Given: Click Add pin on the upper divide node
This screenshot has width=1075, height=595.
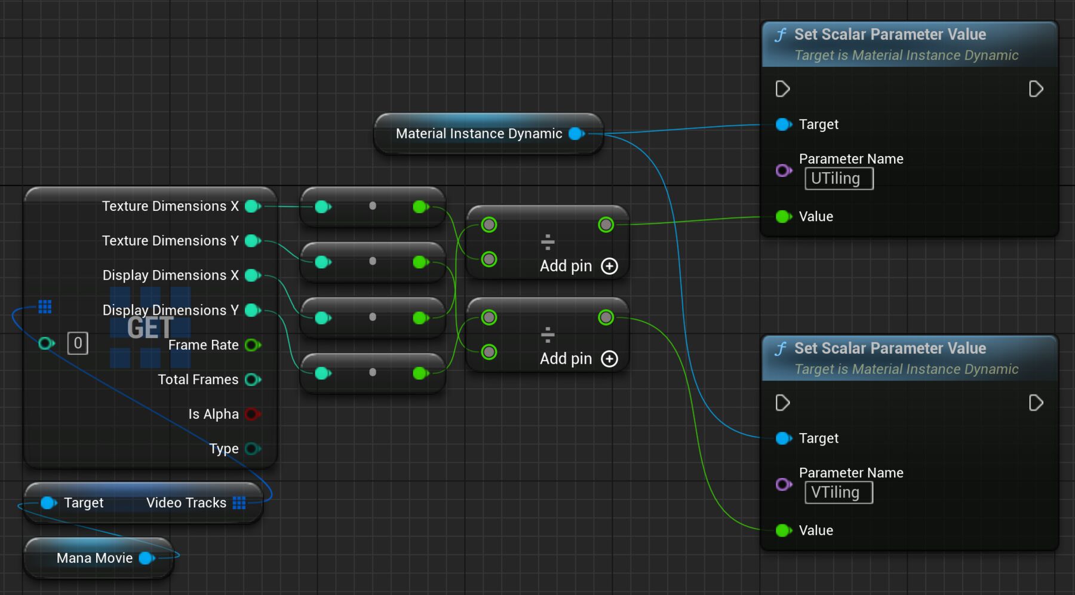Looking at the screenshot, I should (609, 266).
